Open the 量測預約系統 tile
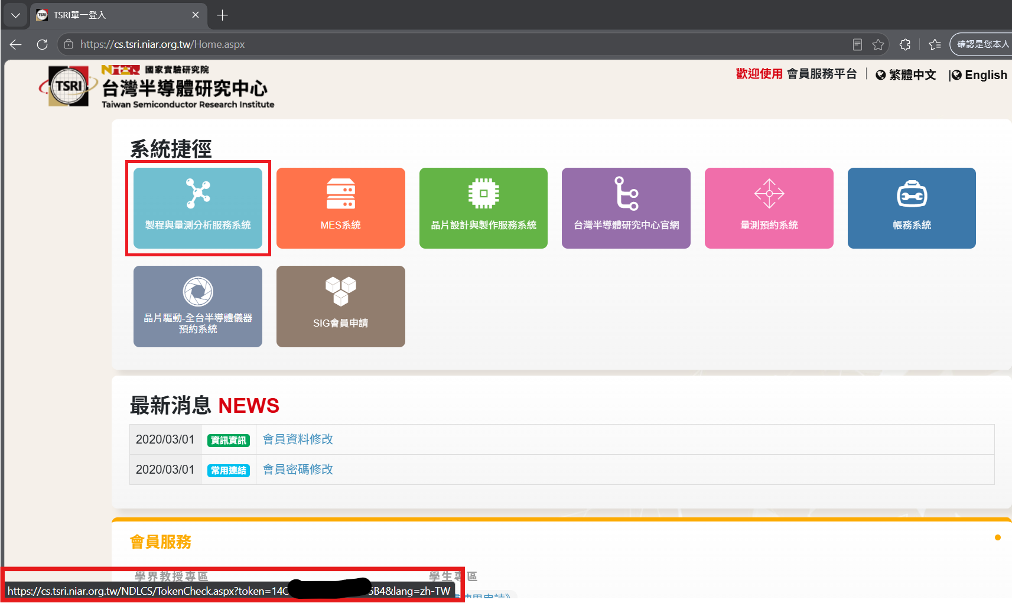Screen dimensions: 1012x603 (769, 208)
